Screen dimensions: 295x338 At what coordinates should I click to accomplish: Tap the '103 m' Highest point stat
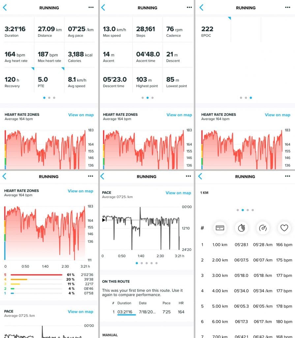click(147, 82)
